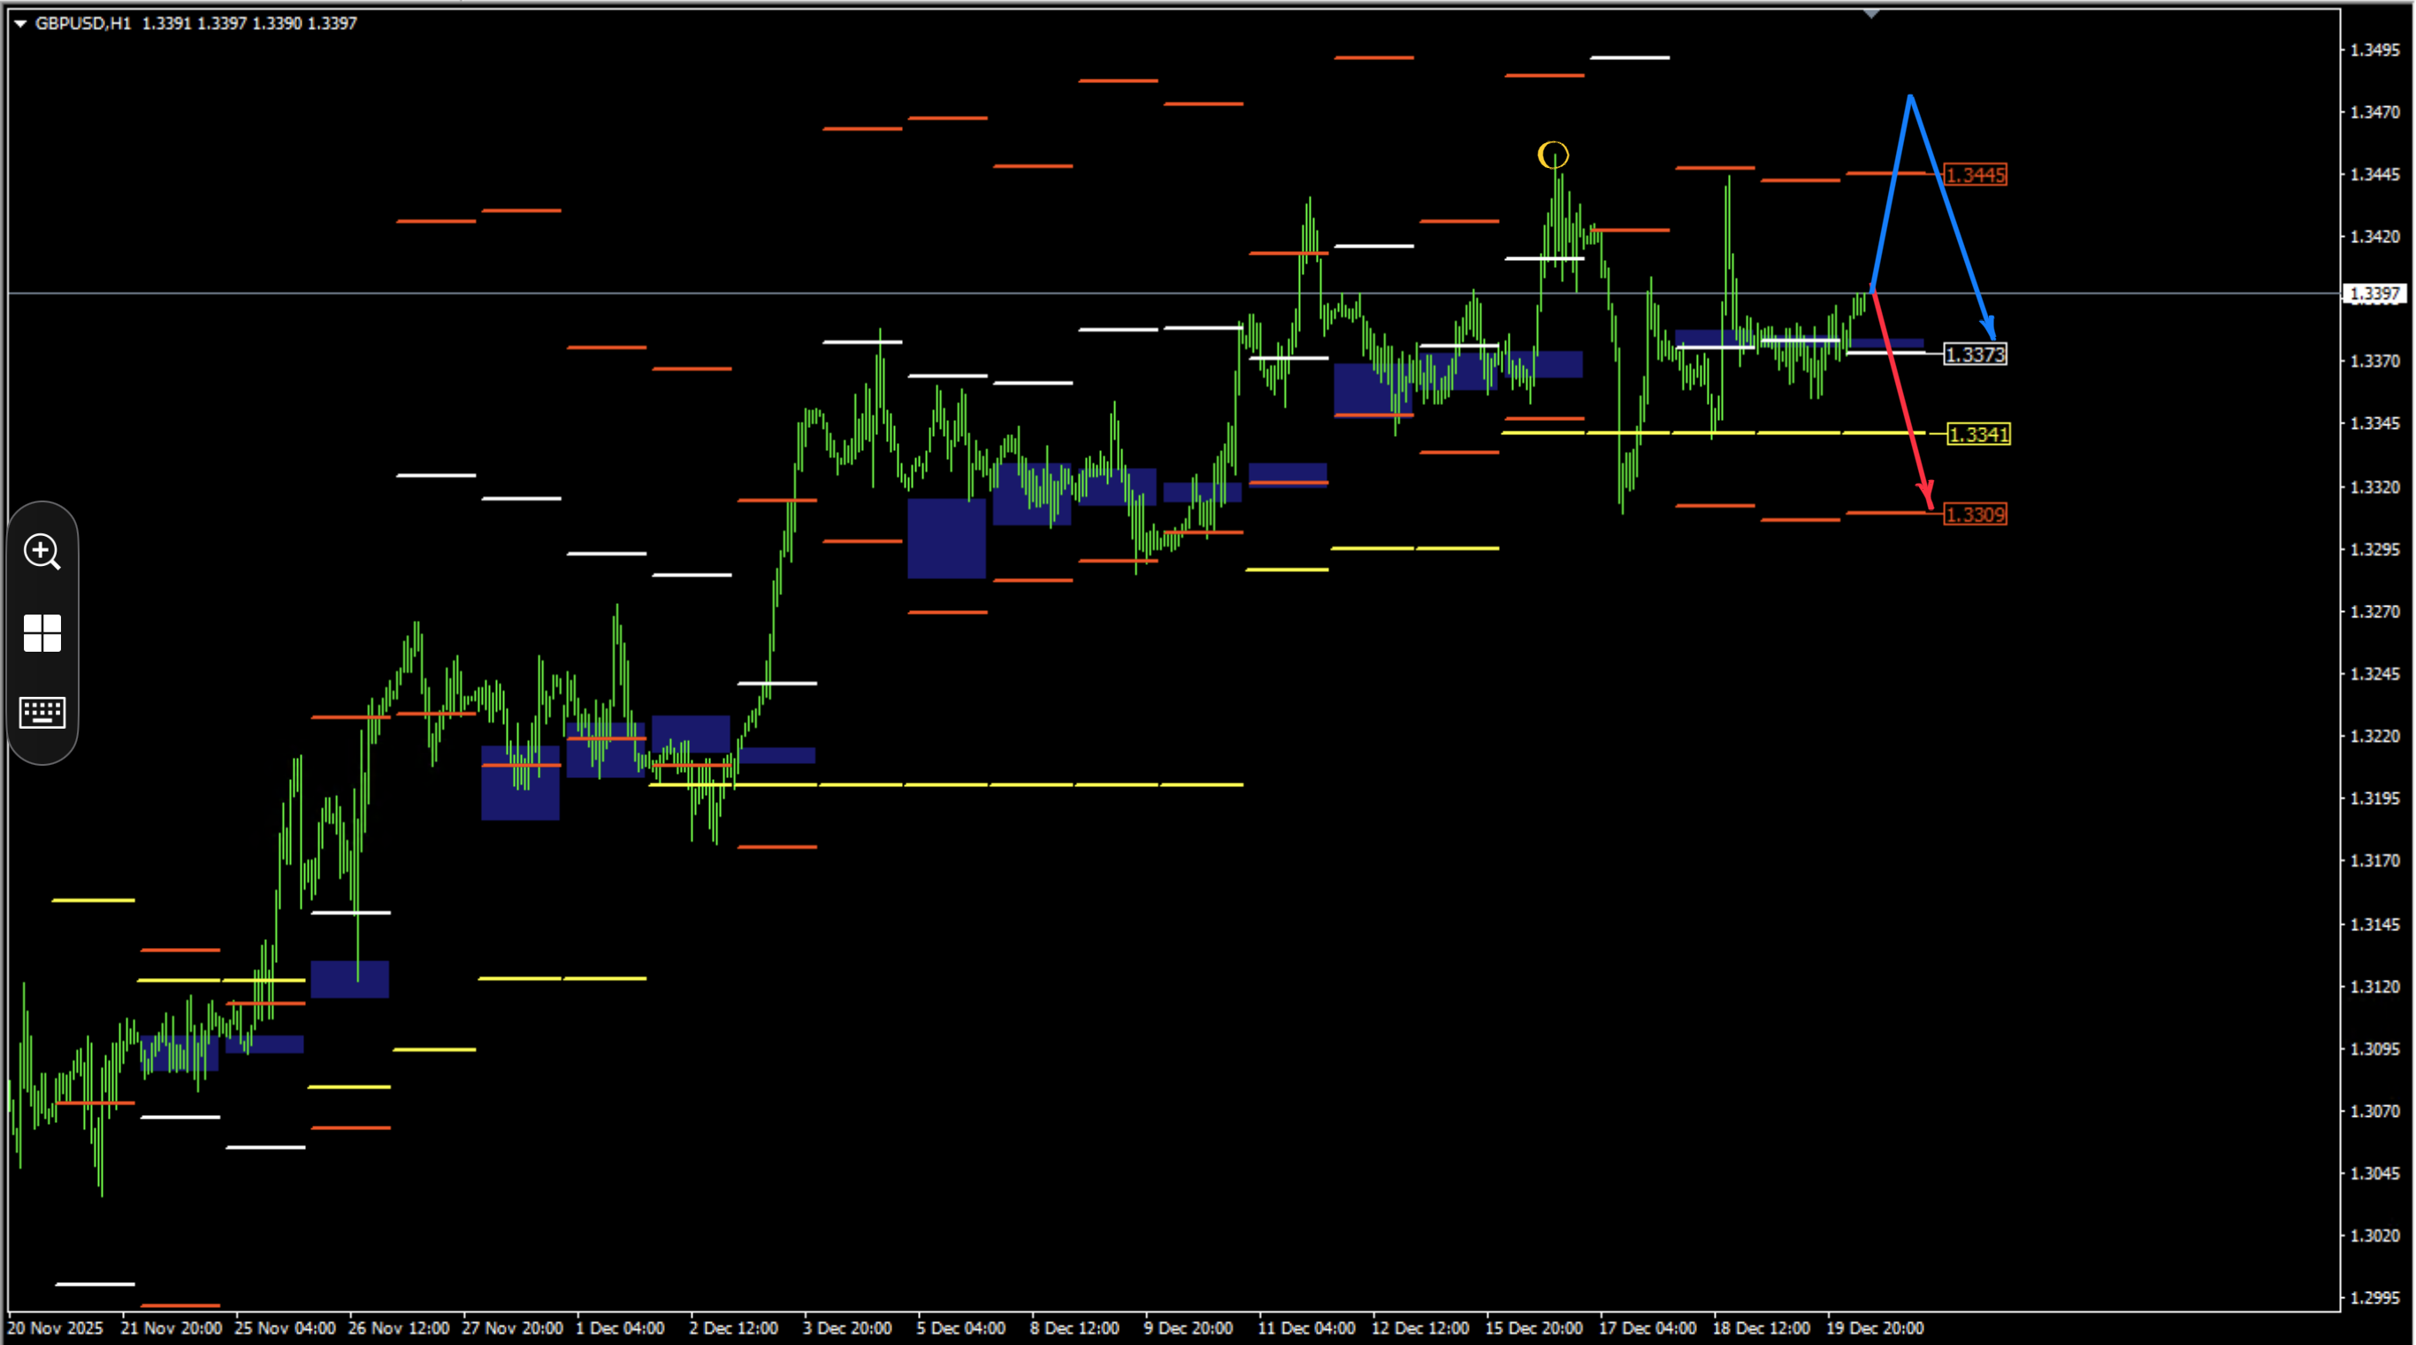The height and width of the screenshot is (1345, 2416).
Task: Click the 1 Dec 04:00 time label
Action: click(x=620, y=1328)
